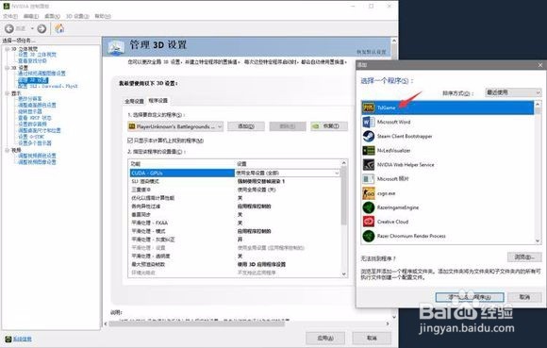Open the 桌面 menu
Viewport: 547px width, 348px height.
click(52, 16)
